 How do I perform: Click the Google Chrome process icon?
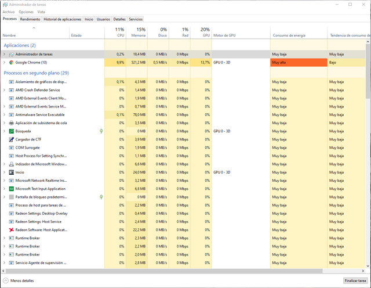click(x=11, y=63)
